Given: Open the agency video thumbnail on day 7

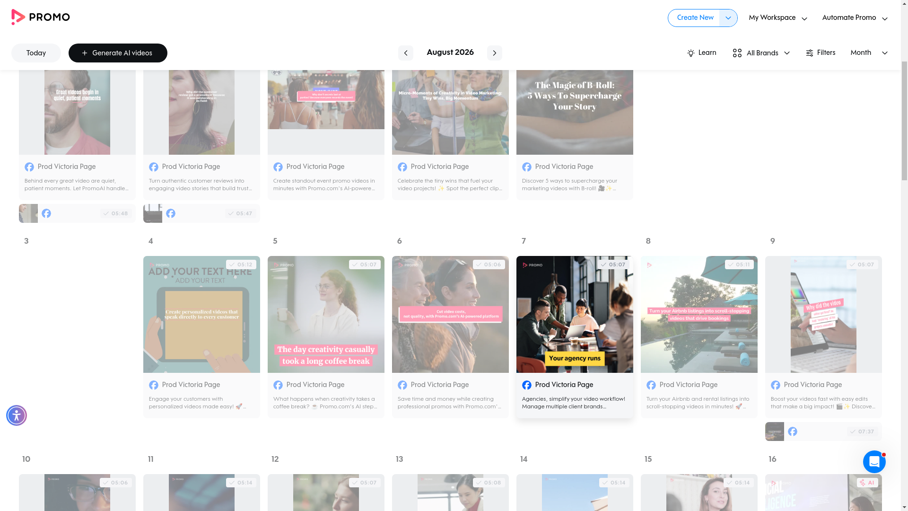Looking at the screenshot, I should click(575, 315).
